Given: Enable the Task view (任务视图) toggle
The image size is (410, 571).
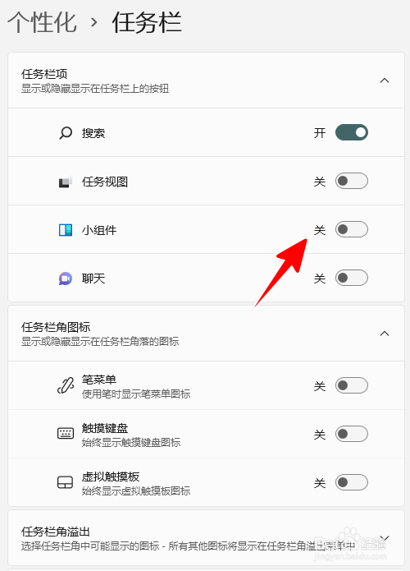Looking at the screenshot, I should (352, 181).
